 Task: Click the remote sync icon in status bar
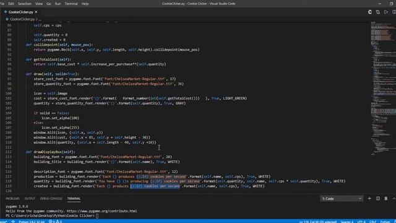(13, 222)
